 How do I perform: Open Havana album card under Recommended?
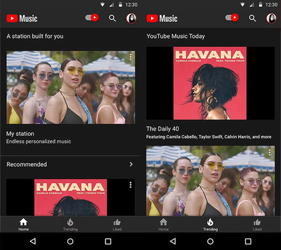click(71, 197)
